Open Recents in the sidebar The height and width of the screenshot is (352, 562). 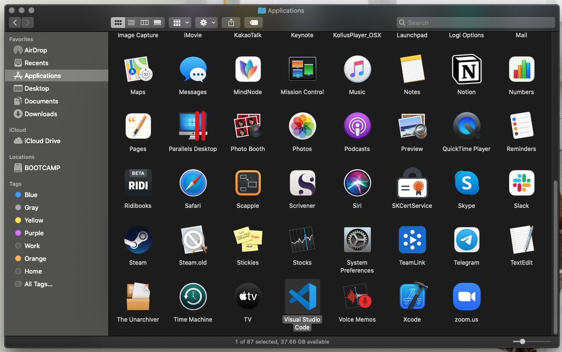pyautogui.click(x=56, y=63)
